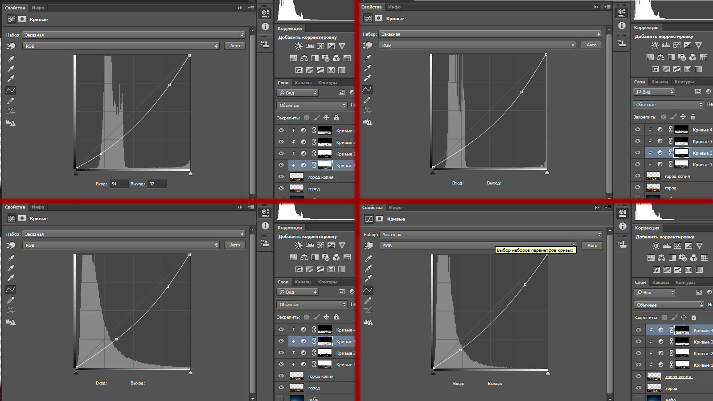The image size is (713, 401).
Task: Select edit-points curve tool where Кривые 2 is highlighted
Action: (x=367, y=90)
